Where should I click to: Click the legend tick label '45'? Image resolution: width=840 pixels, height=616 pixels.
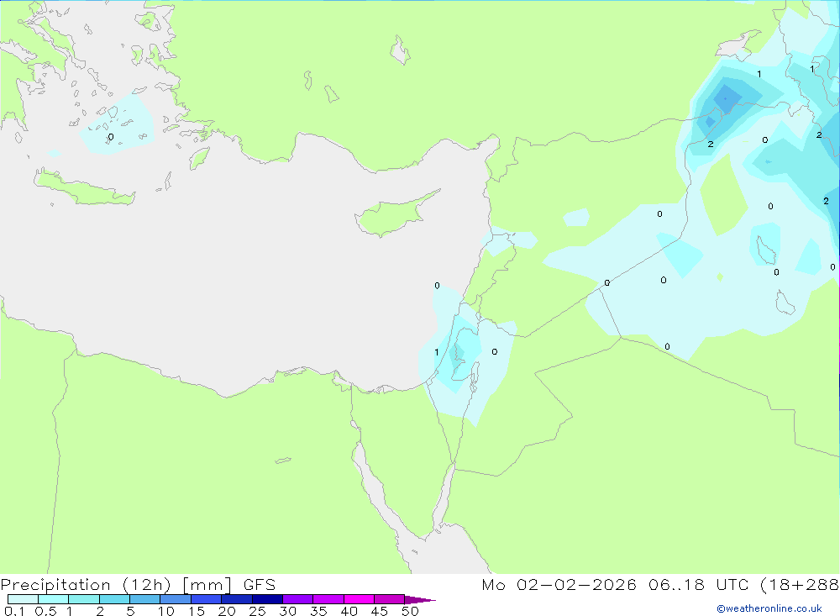click(380, 611)
